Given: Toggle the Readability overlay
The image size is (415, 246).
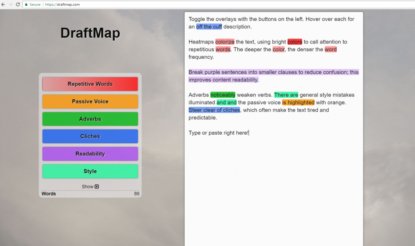Looking at the screenshot, I should click(x=90, y=154).
